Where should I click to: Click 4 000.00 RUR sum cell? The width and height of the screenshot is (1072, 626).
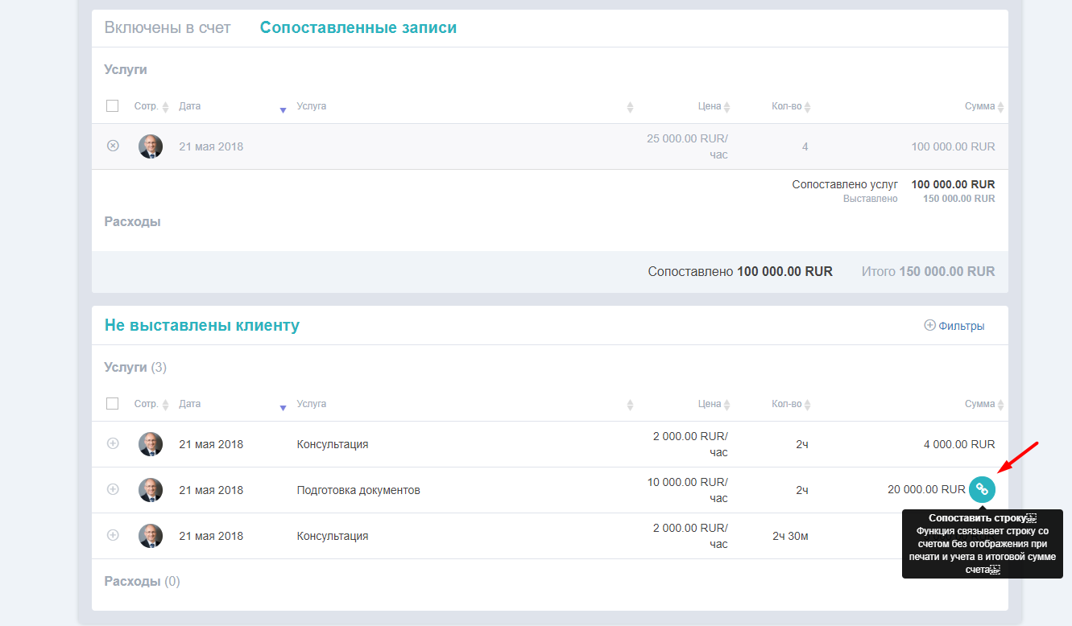click(x=959, y=444)
